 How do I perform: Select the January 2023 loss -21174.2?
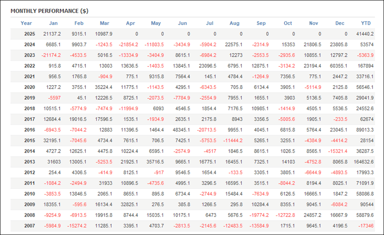[x=51, y=55]
